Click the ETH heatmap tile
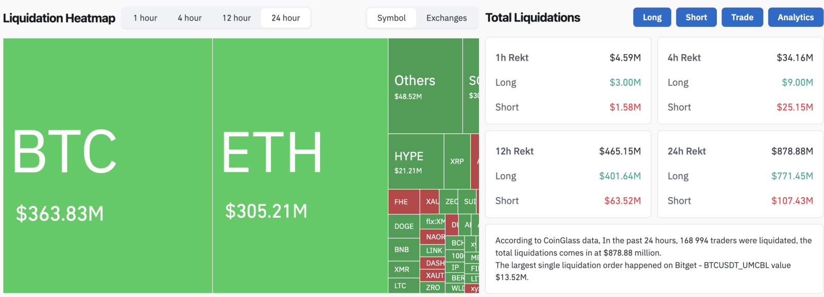Screen dimensions: 824x297 pyautogui.click(x=300, y=166)
